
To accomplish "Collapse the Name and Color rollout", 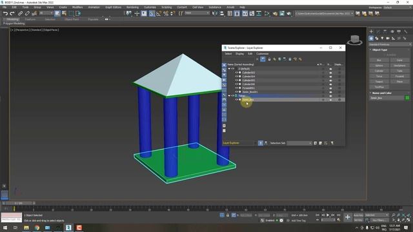I will tap(370, 93).
